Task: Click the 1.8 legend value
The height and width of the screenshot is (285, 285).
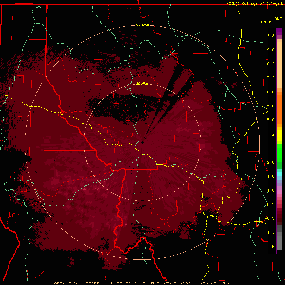Action: 271,176
